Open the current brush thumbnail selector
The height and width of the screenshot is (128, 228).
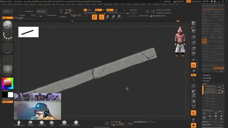[7, 26]
